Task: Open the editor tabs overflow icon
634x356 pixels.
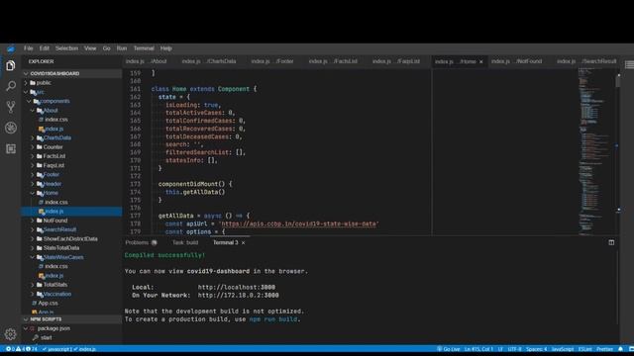Action: pos(629,64)
